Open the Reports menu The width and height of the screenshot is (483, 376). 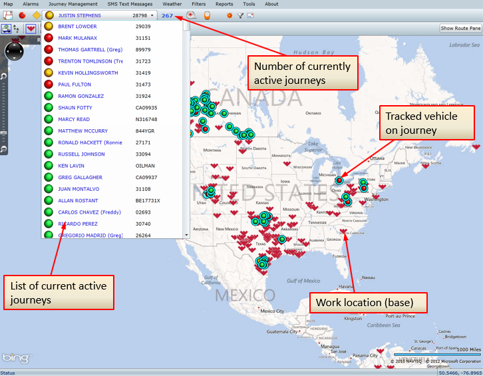tap(224, 4)
